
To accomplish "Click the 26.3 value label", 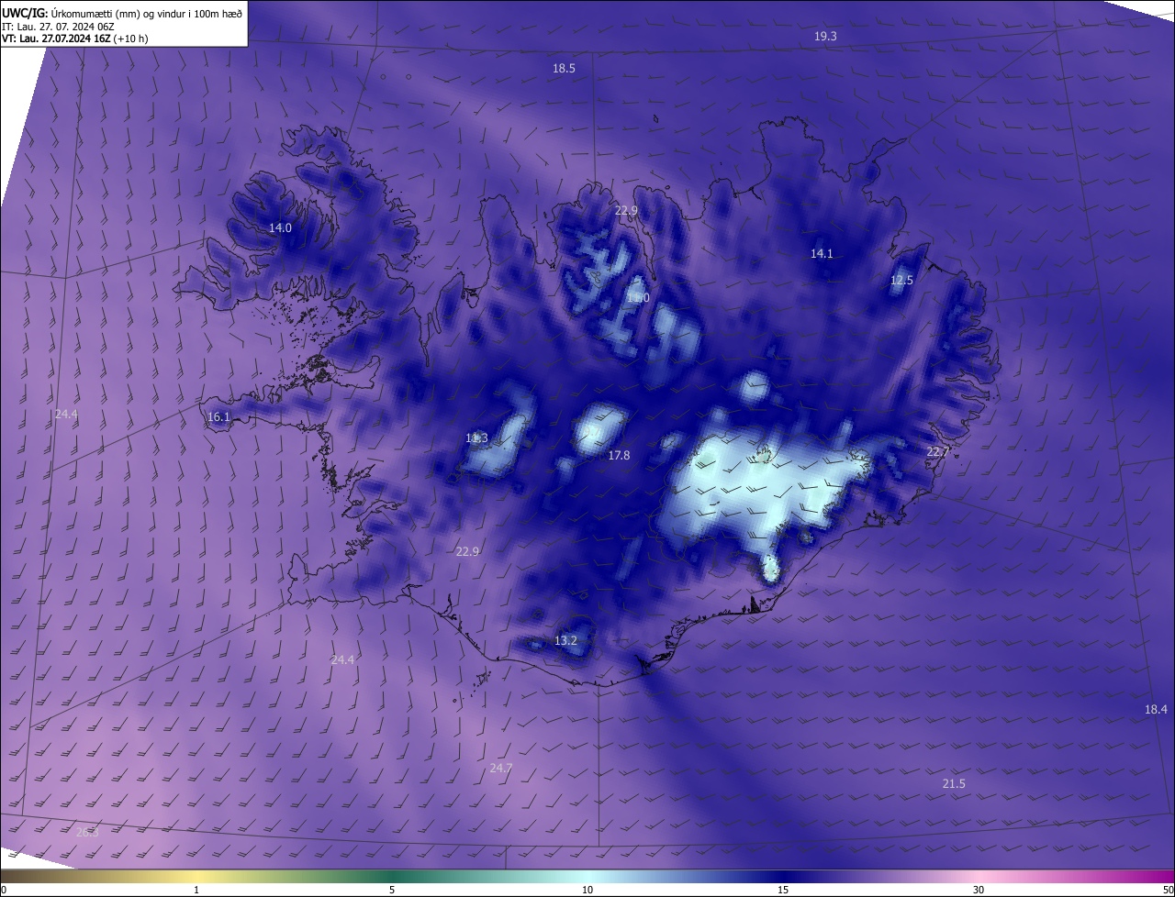I will 87,832.
